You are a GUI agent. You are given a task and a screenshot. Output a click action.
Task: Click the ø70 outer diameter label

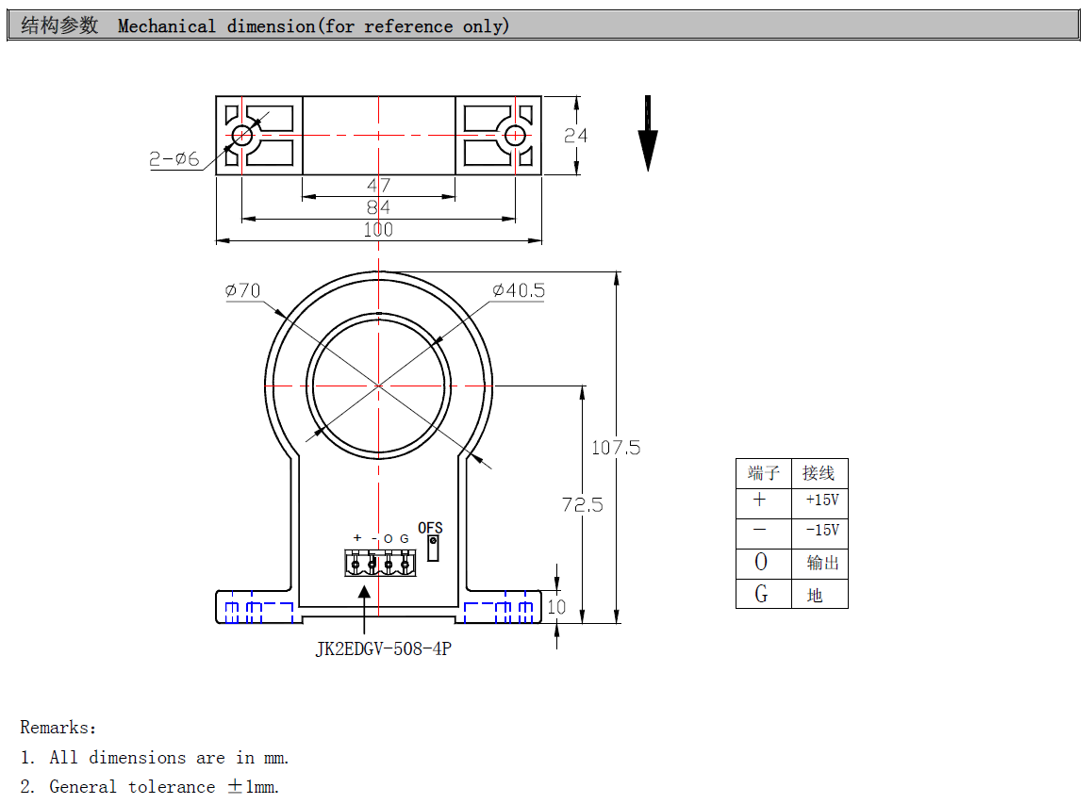(242, 290)
